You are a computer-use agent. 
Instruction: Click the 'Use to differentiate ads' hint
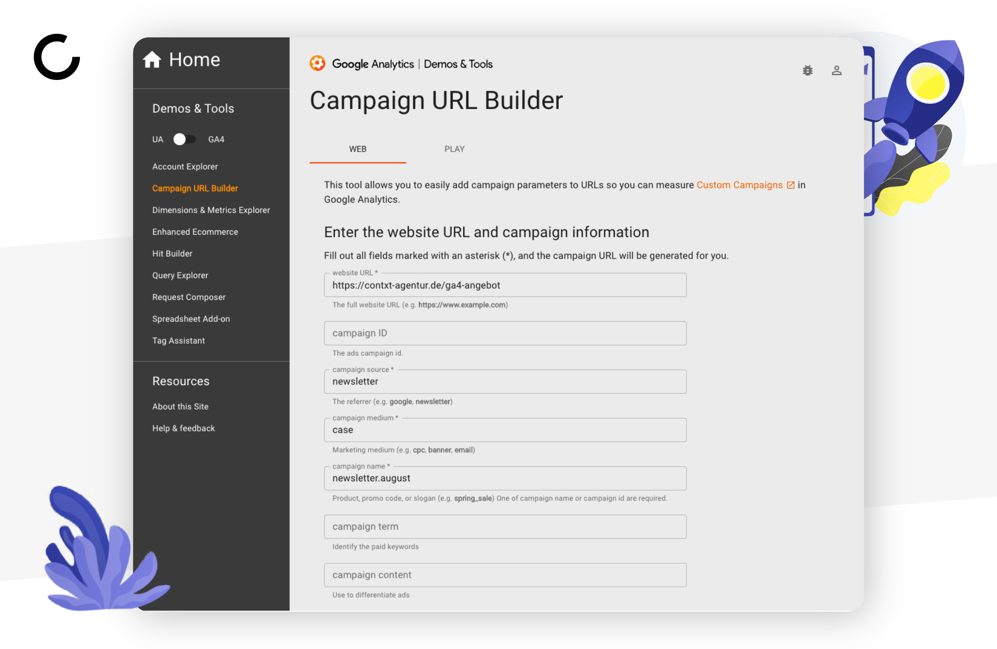[x=371, y=595]
